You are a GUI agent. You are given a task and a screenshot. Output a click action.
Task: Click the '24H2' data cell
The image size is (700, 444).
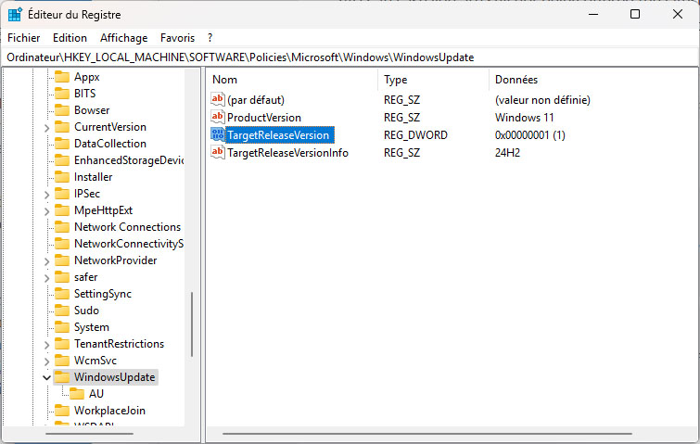(507, 153)
